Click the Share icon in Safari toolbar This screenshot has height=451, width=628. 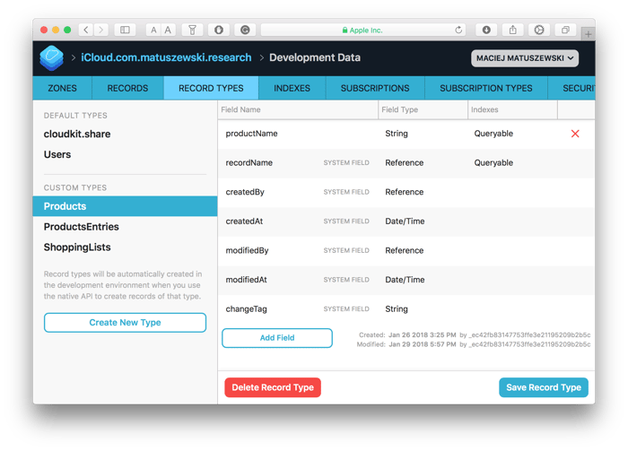511,30
